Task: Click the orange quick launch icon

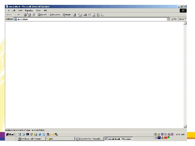Action: [52, 134]
